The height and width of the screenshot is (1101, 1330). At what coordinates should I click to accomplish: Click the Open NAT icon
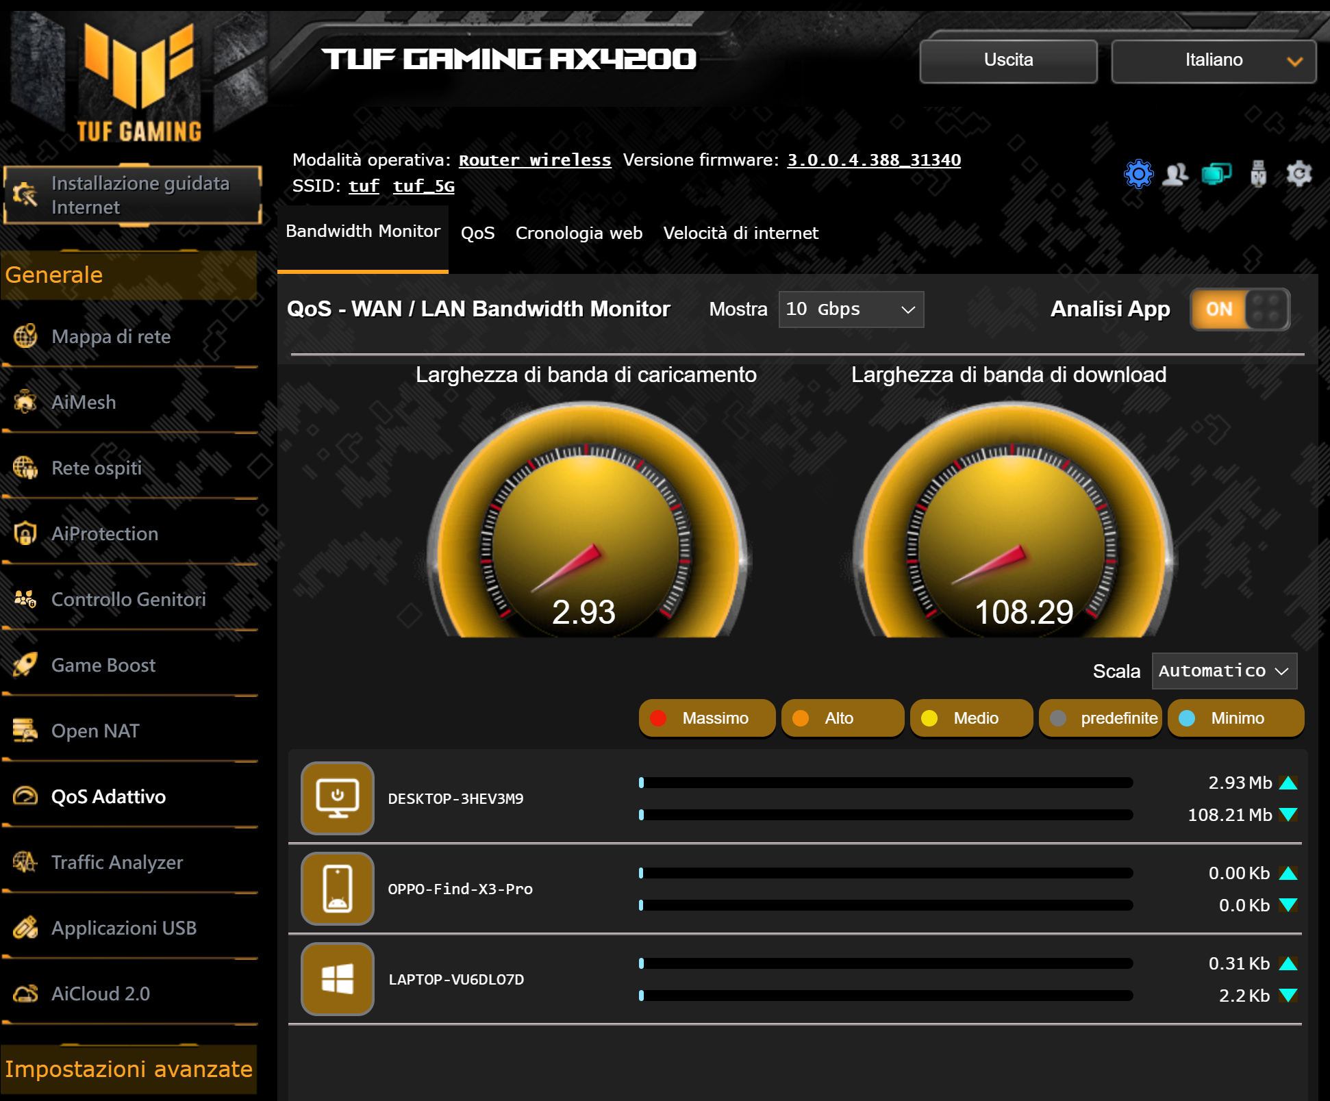click(25, 731)
